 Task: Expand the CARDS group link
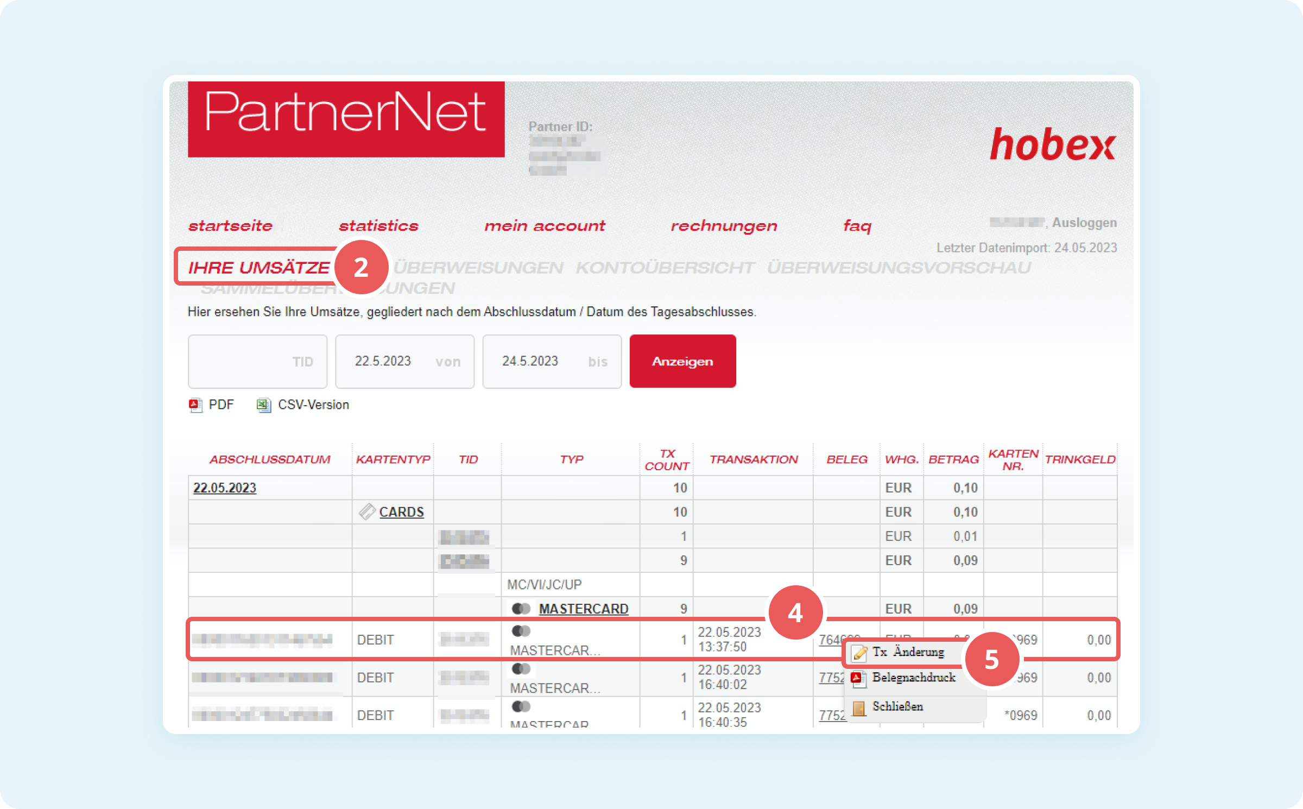coord(401,512)
